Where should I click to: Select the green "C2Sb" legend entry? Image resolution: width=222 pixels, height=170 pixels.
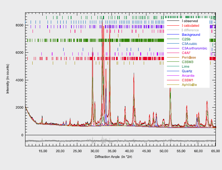coord(187,39)
